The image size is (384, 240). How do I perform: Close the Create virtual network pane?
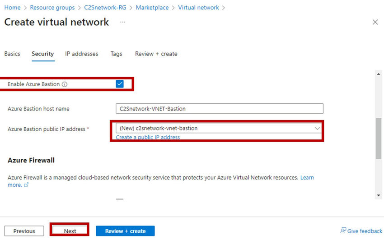click(375, 22)
